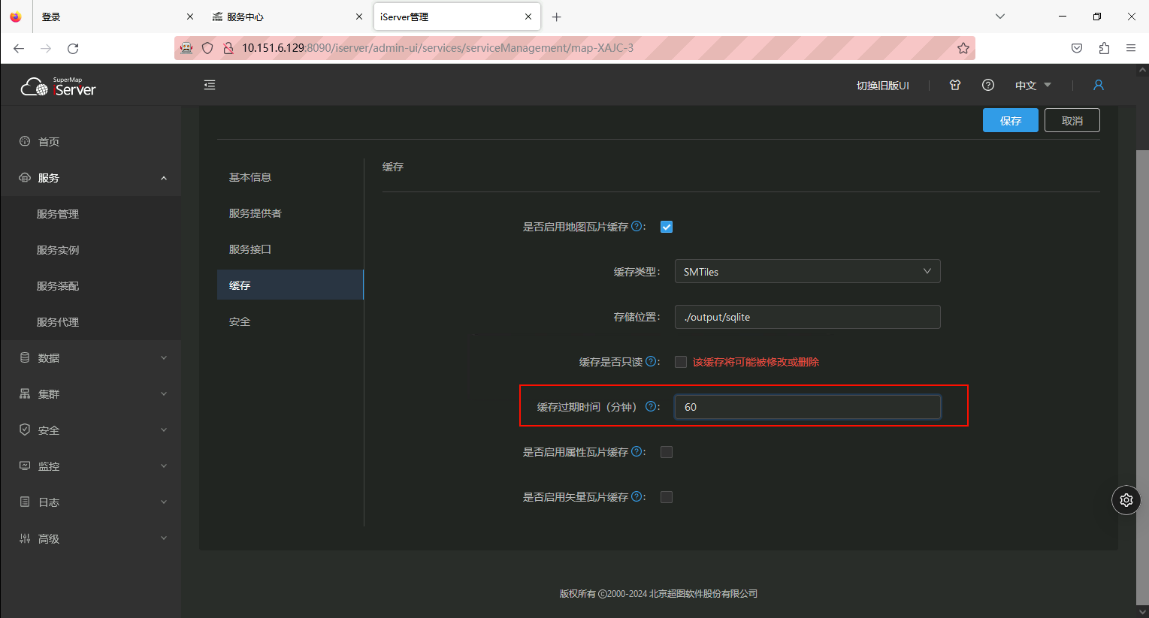The width and height of the screenshot is (1149, 618).
Task: Open the theme skin shirt icon
Action: click(955, 85)
